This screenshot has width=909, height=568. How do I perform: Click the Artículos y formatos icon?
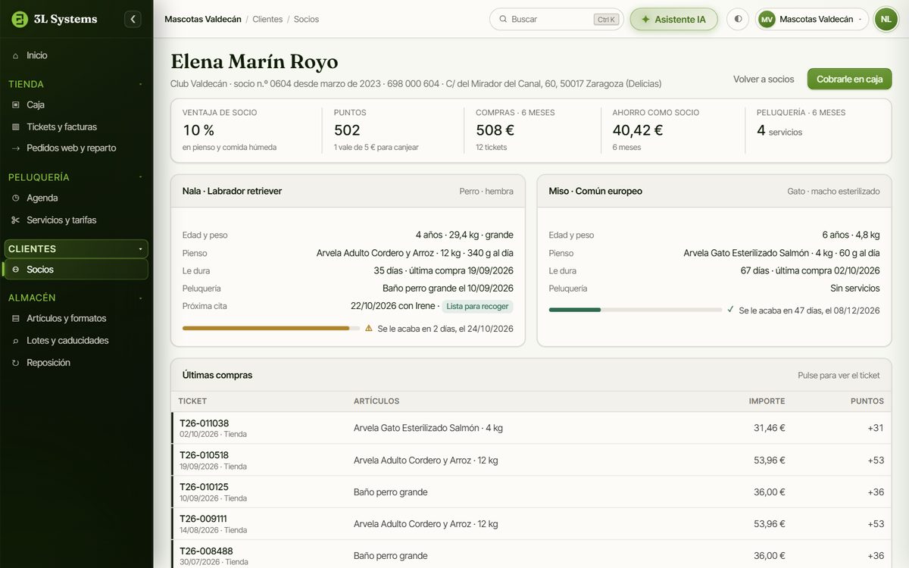coord(15,318)
